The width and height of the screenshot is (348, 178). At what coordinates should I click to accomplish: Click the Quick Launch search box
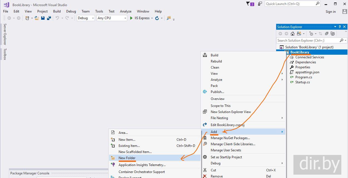[290, 4]
